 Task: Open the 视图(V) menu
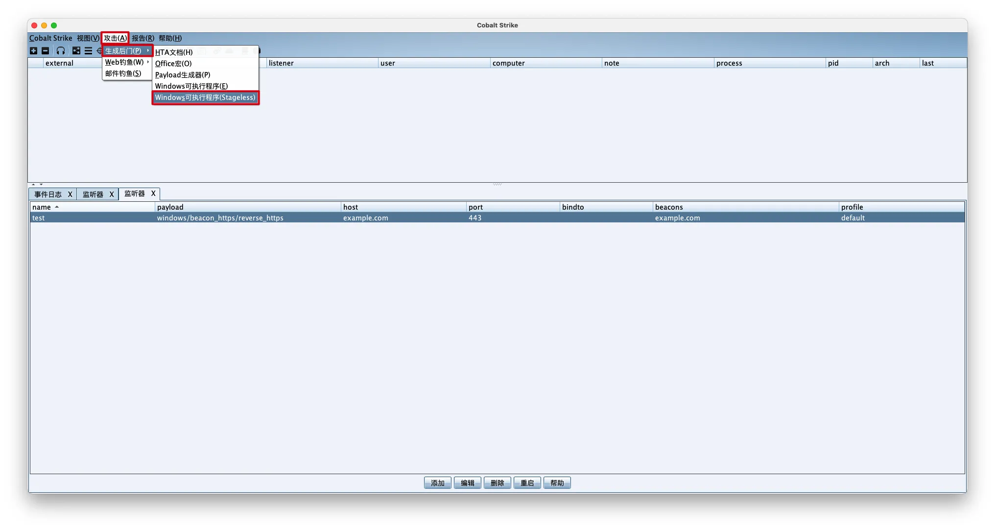tap(88, 38)
